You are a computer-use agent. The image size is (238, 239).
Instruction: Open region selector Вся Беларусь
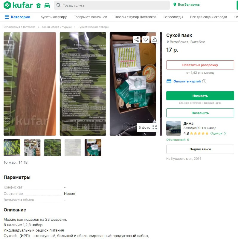tap(187, 4)
